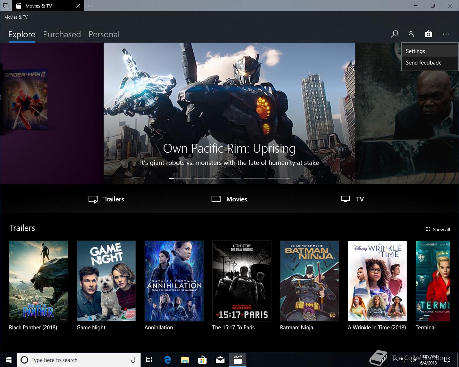The height and width of the screenshot is (367, 459).
Task: Click the account sign-in icon
Action: click(411, 34)
